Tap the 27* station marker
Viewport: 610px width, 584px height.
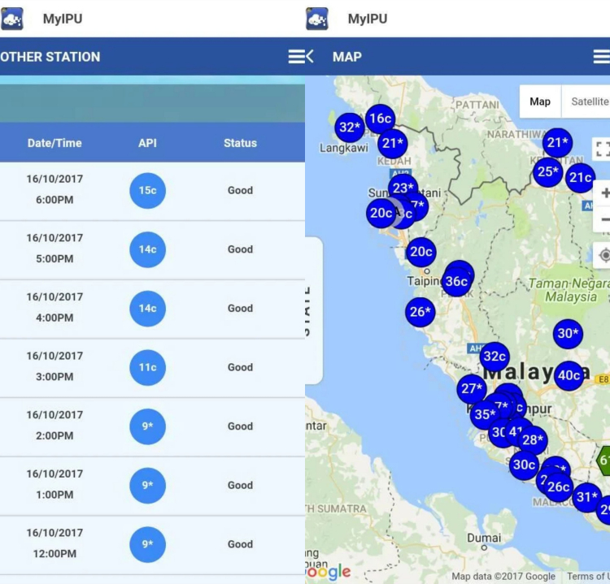tap(472, 388)
